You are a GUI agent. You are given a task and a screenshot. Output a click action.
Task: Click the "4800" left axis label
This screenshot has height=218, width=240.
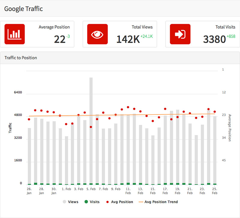[x=18, y=115]
